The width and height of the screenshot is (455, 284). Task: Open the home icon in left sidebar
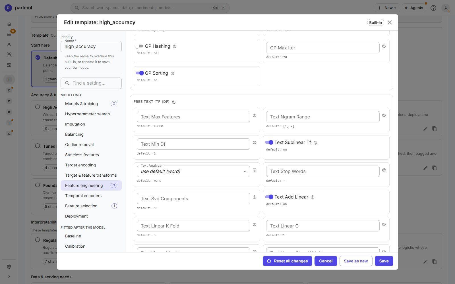(9, 24)
